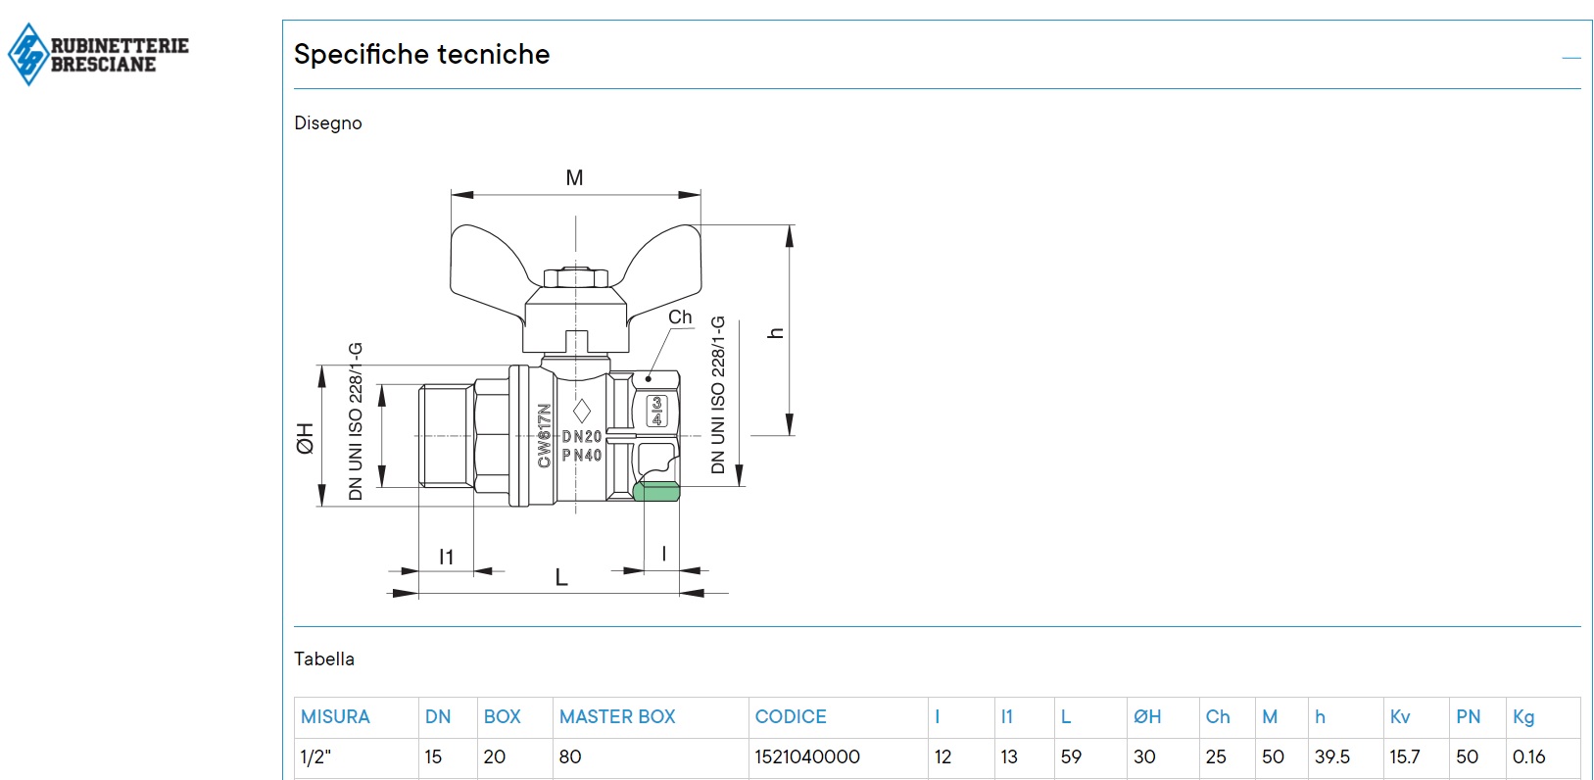Click the Kv column header
Viewport: 1594px width, 780px height.
click(x=1400, y=716)
